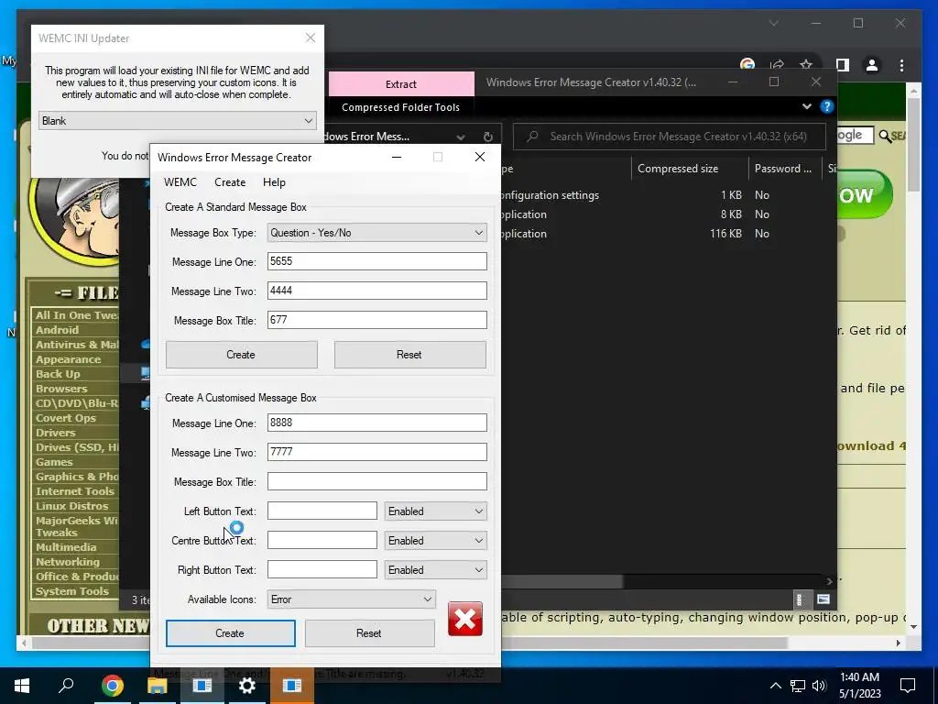Image resolution: width=938 pixels, height=704 pixels.
Task: Open the Covert Ops category link
Action: click(x=65, y=418)
